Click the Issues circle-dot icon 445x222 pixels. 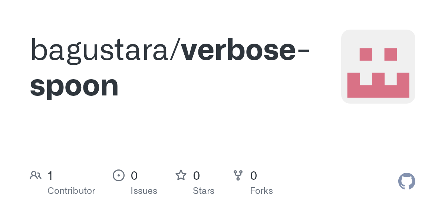(118, 175)
